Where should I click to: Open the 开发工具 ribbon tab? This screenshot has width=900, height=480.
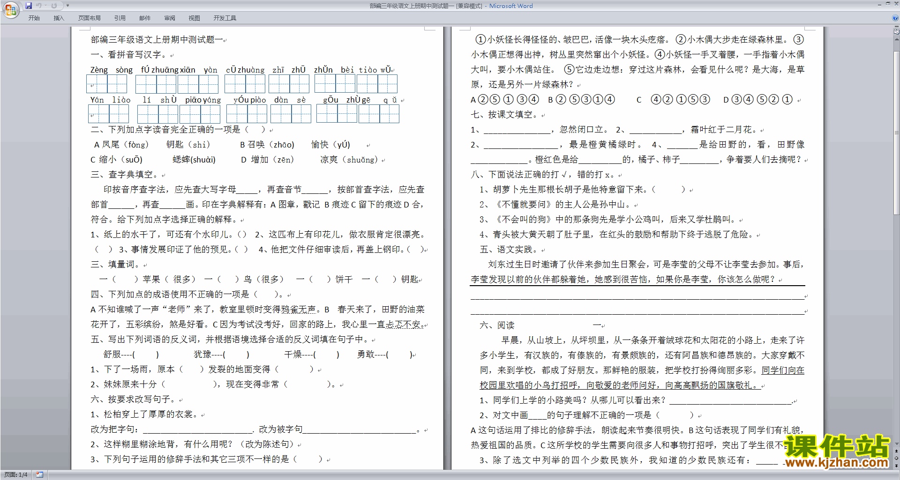click(225, 18)
